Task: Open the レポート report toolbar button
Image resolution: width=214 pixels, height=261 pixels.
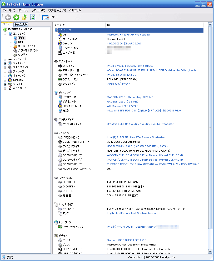Action: (50, 17)
